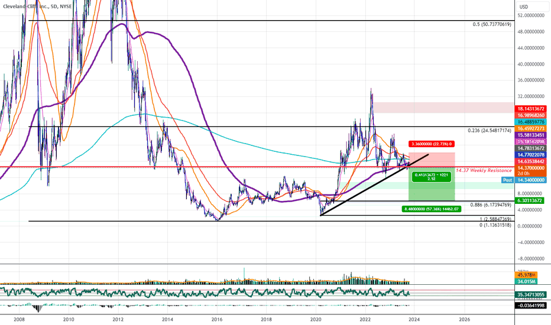Select the 1 (2.58847369) Fibonacci label
The image size is (551, 325).
(x=495, y=219)
